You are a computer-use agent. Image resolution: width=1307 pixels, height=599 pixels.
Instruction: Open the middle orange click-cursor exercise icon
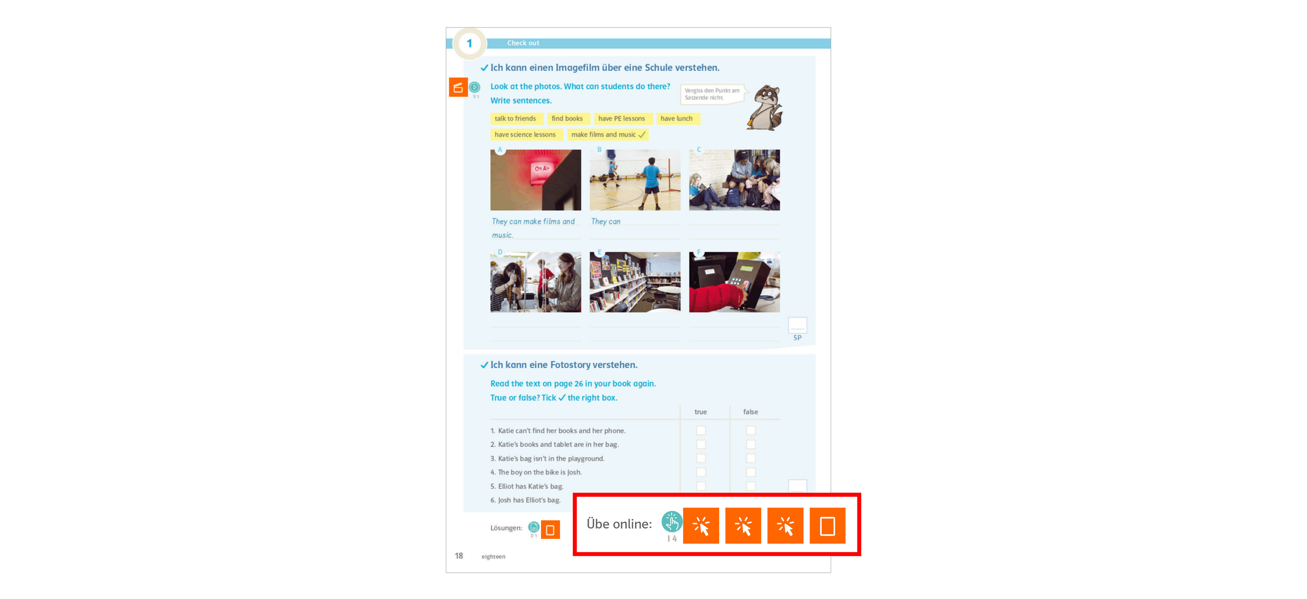(x=743, y=525)
